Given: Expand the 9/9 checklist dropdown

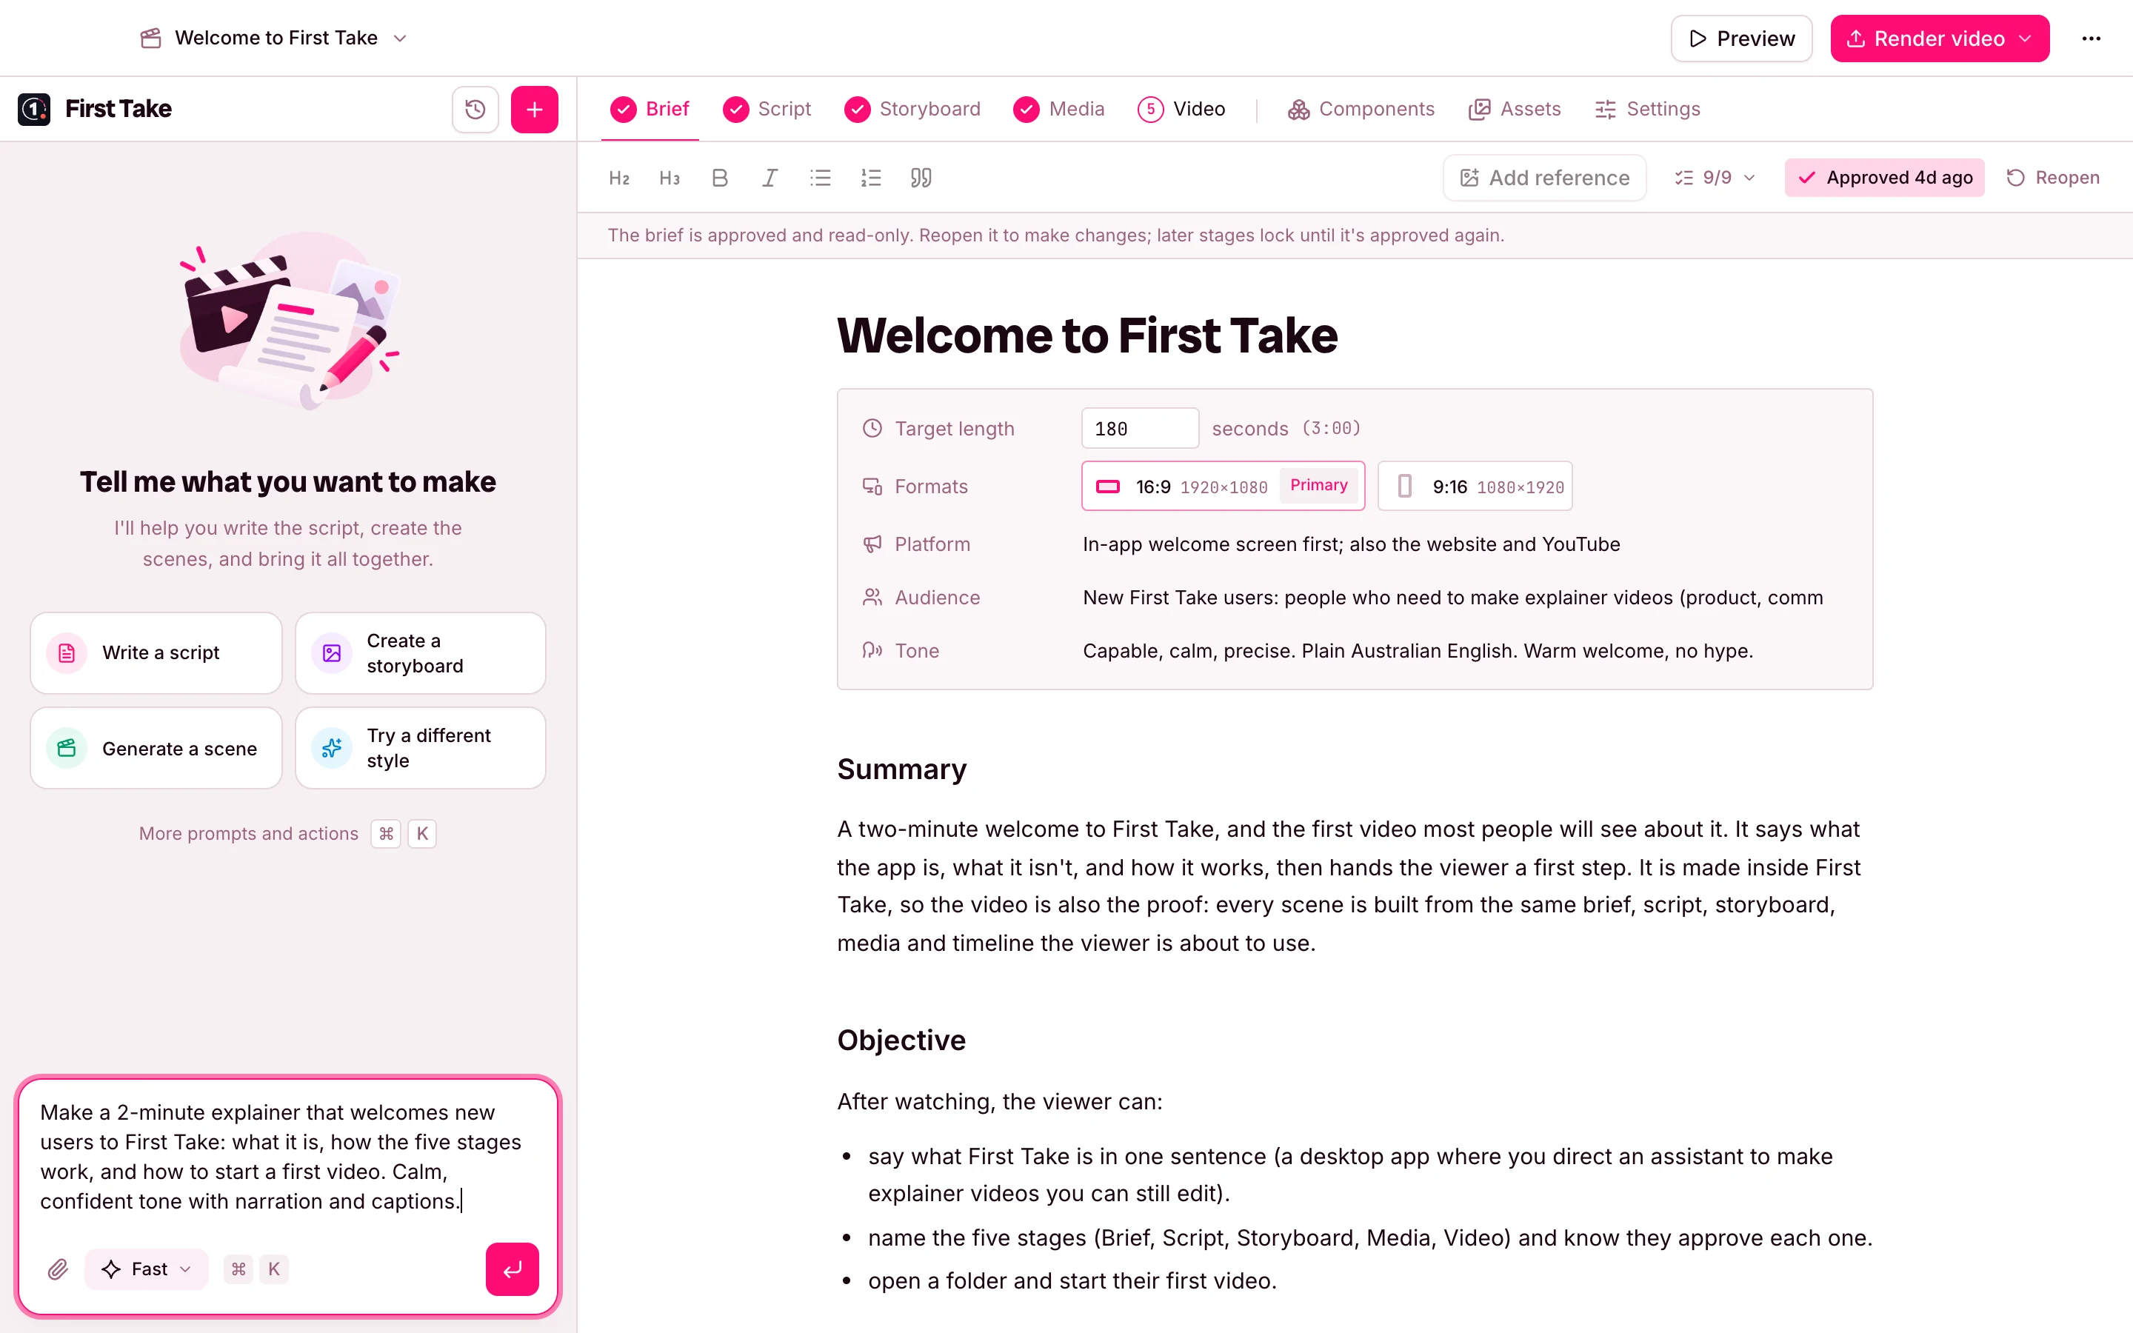Looking at the screenshot, I should pos(1715,178).
